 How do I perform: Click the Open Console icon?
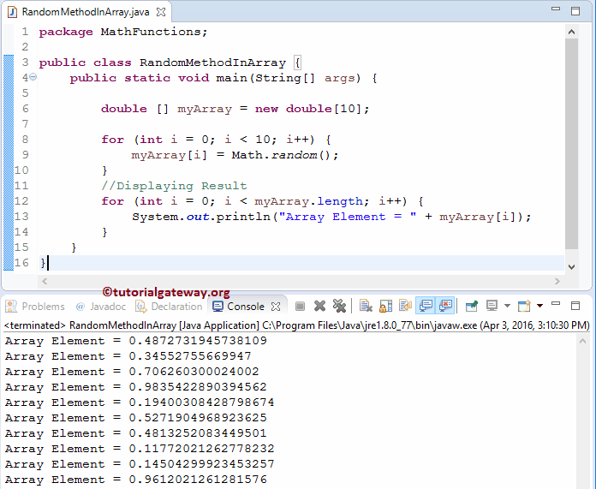[522, 306]
